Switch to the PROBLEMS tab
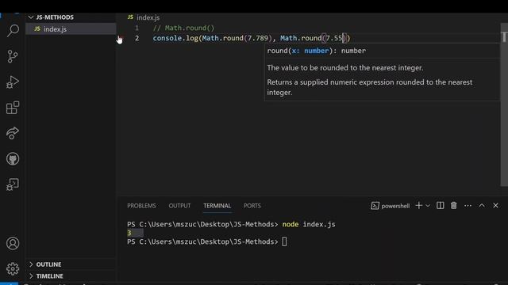Image resolution: width=508 pixels, height=285 pixels. click(141, 206)
